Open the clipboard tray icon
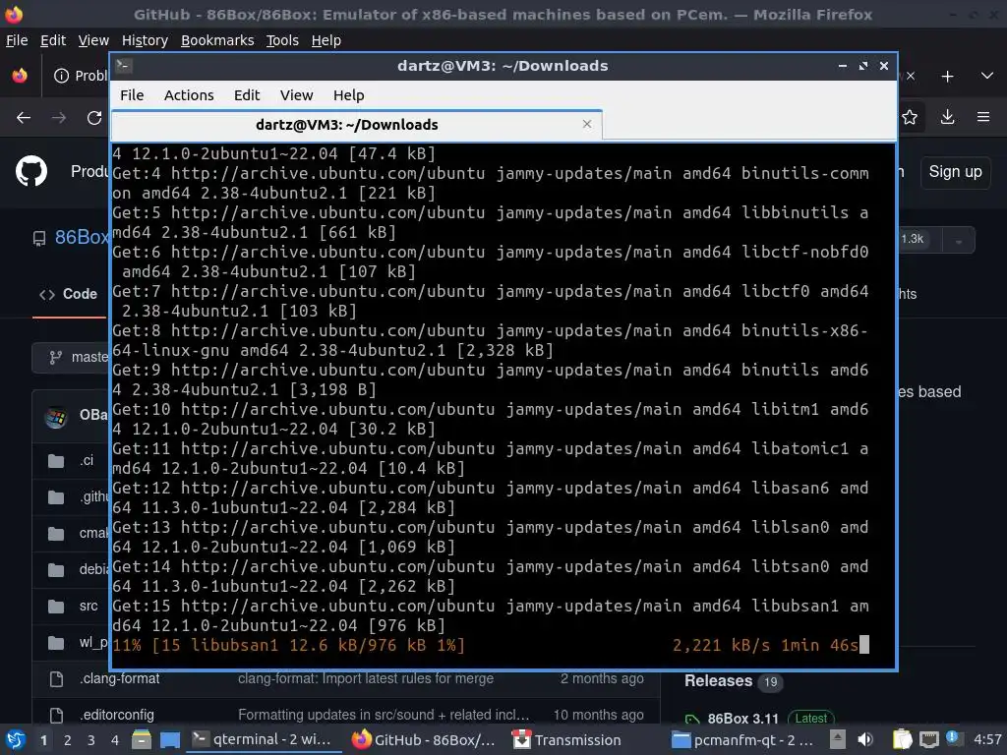This screenshot has width=1007, height=755. [x=903, y=739]
